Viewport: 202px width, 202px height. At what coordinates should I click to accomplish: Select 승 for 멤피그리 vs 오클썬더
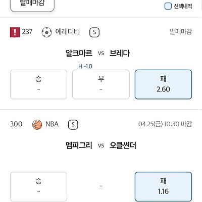[38, 186]
